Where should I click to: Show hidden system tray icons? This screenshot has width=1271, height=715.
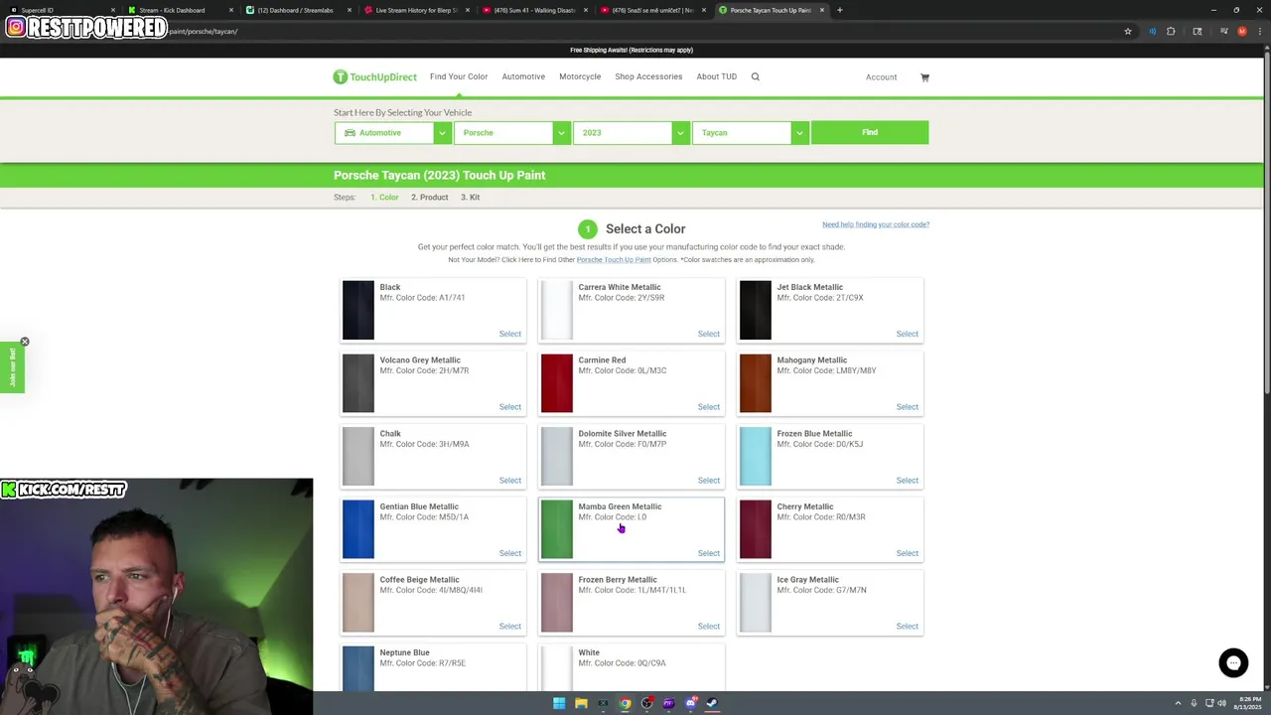coord(1178,703)
